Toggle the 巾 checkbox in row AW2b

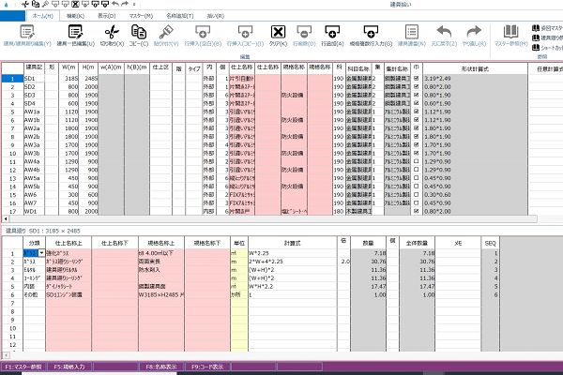point(416,136)
